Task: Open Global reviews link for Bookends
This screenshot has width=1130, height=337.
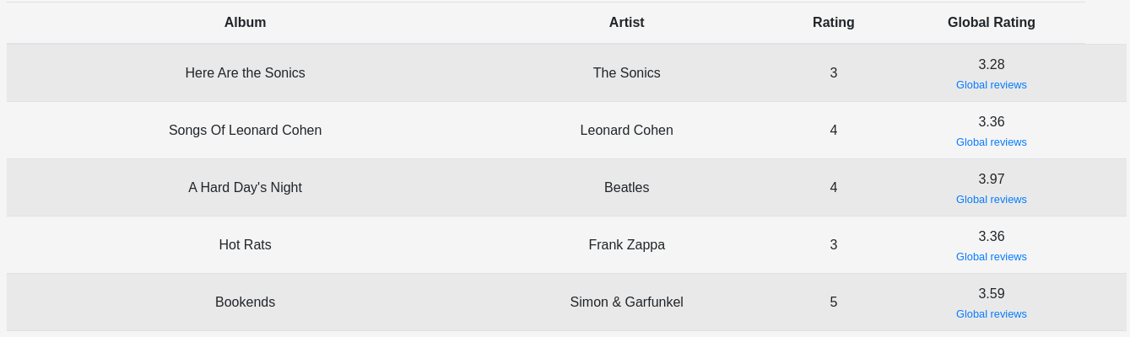Action: (991, 314)
